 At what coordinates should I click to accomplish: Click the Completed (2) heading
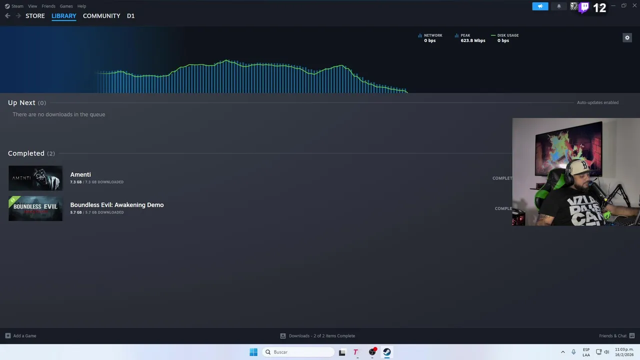(x=31, y=153)
